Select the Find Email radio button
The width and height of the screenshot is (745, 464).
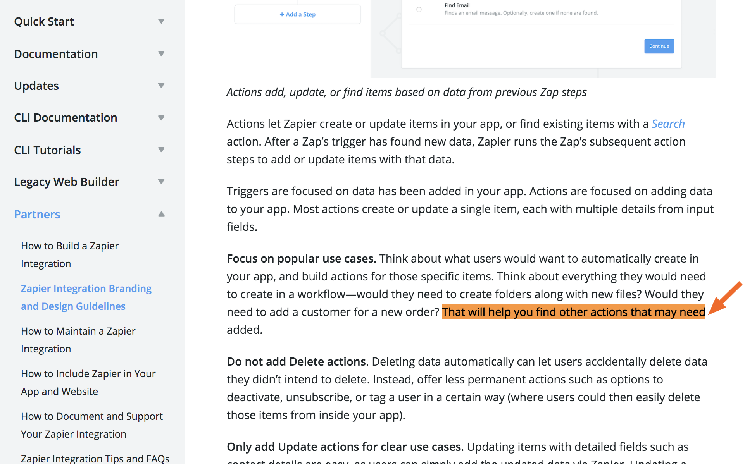419,9
